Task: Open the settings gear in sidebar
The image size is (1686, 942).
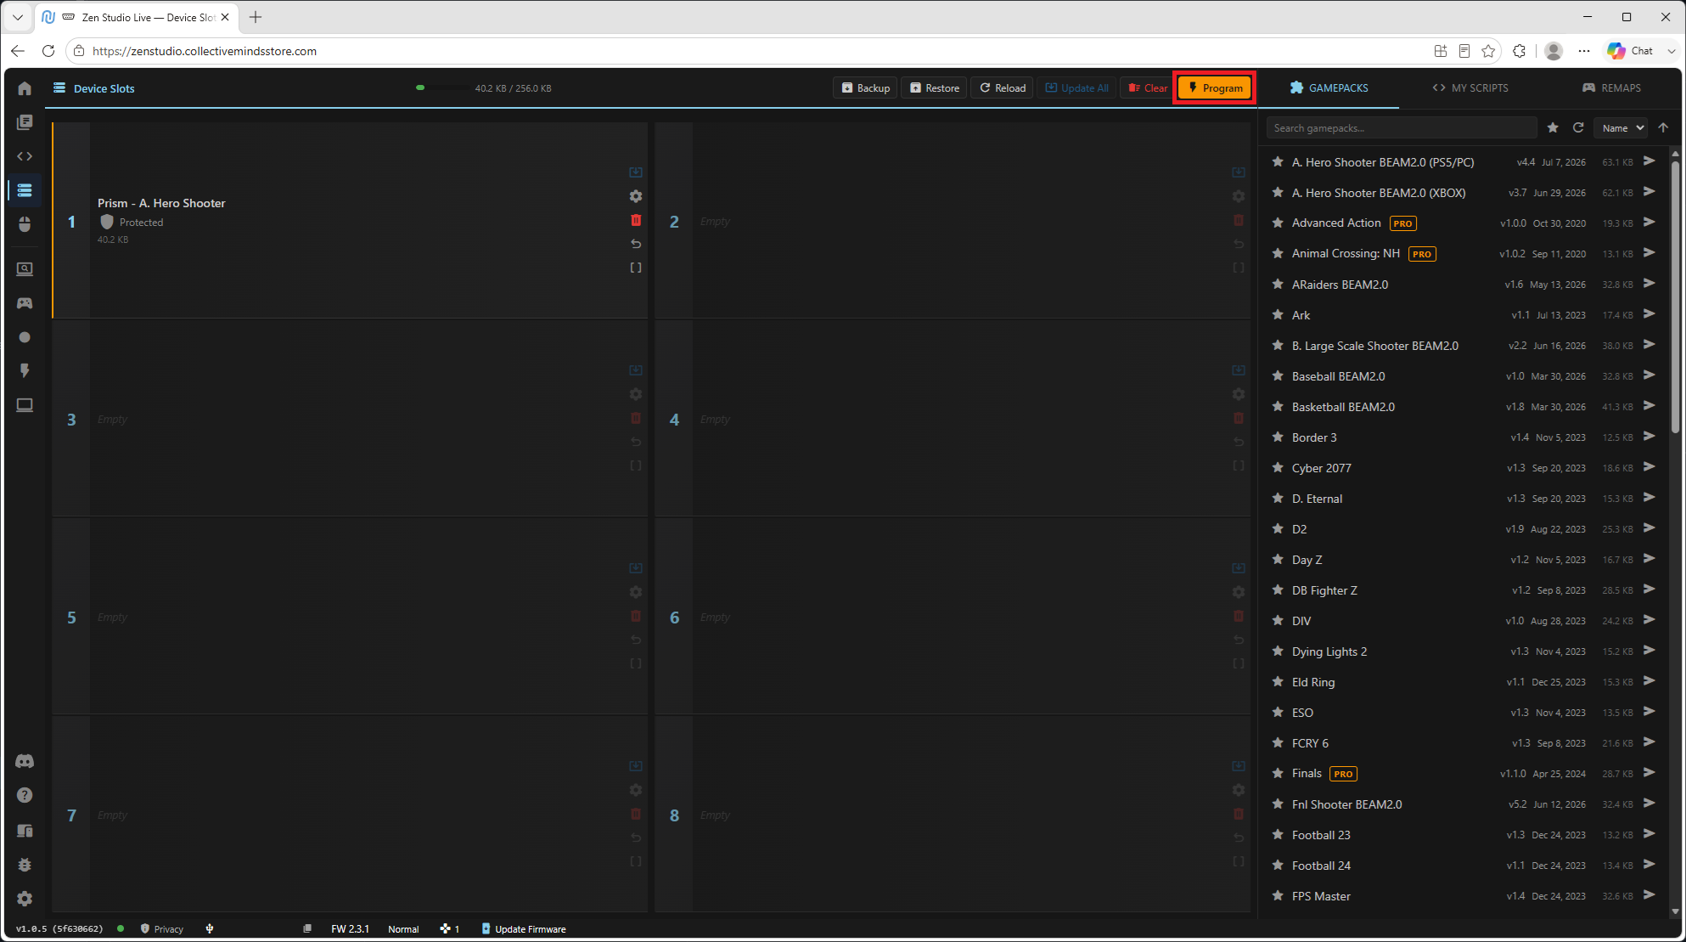Action: [x=25, y=899]
